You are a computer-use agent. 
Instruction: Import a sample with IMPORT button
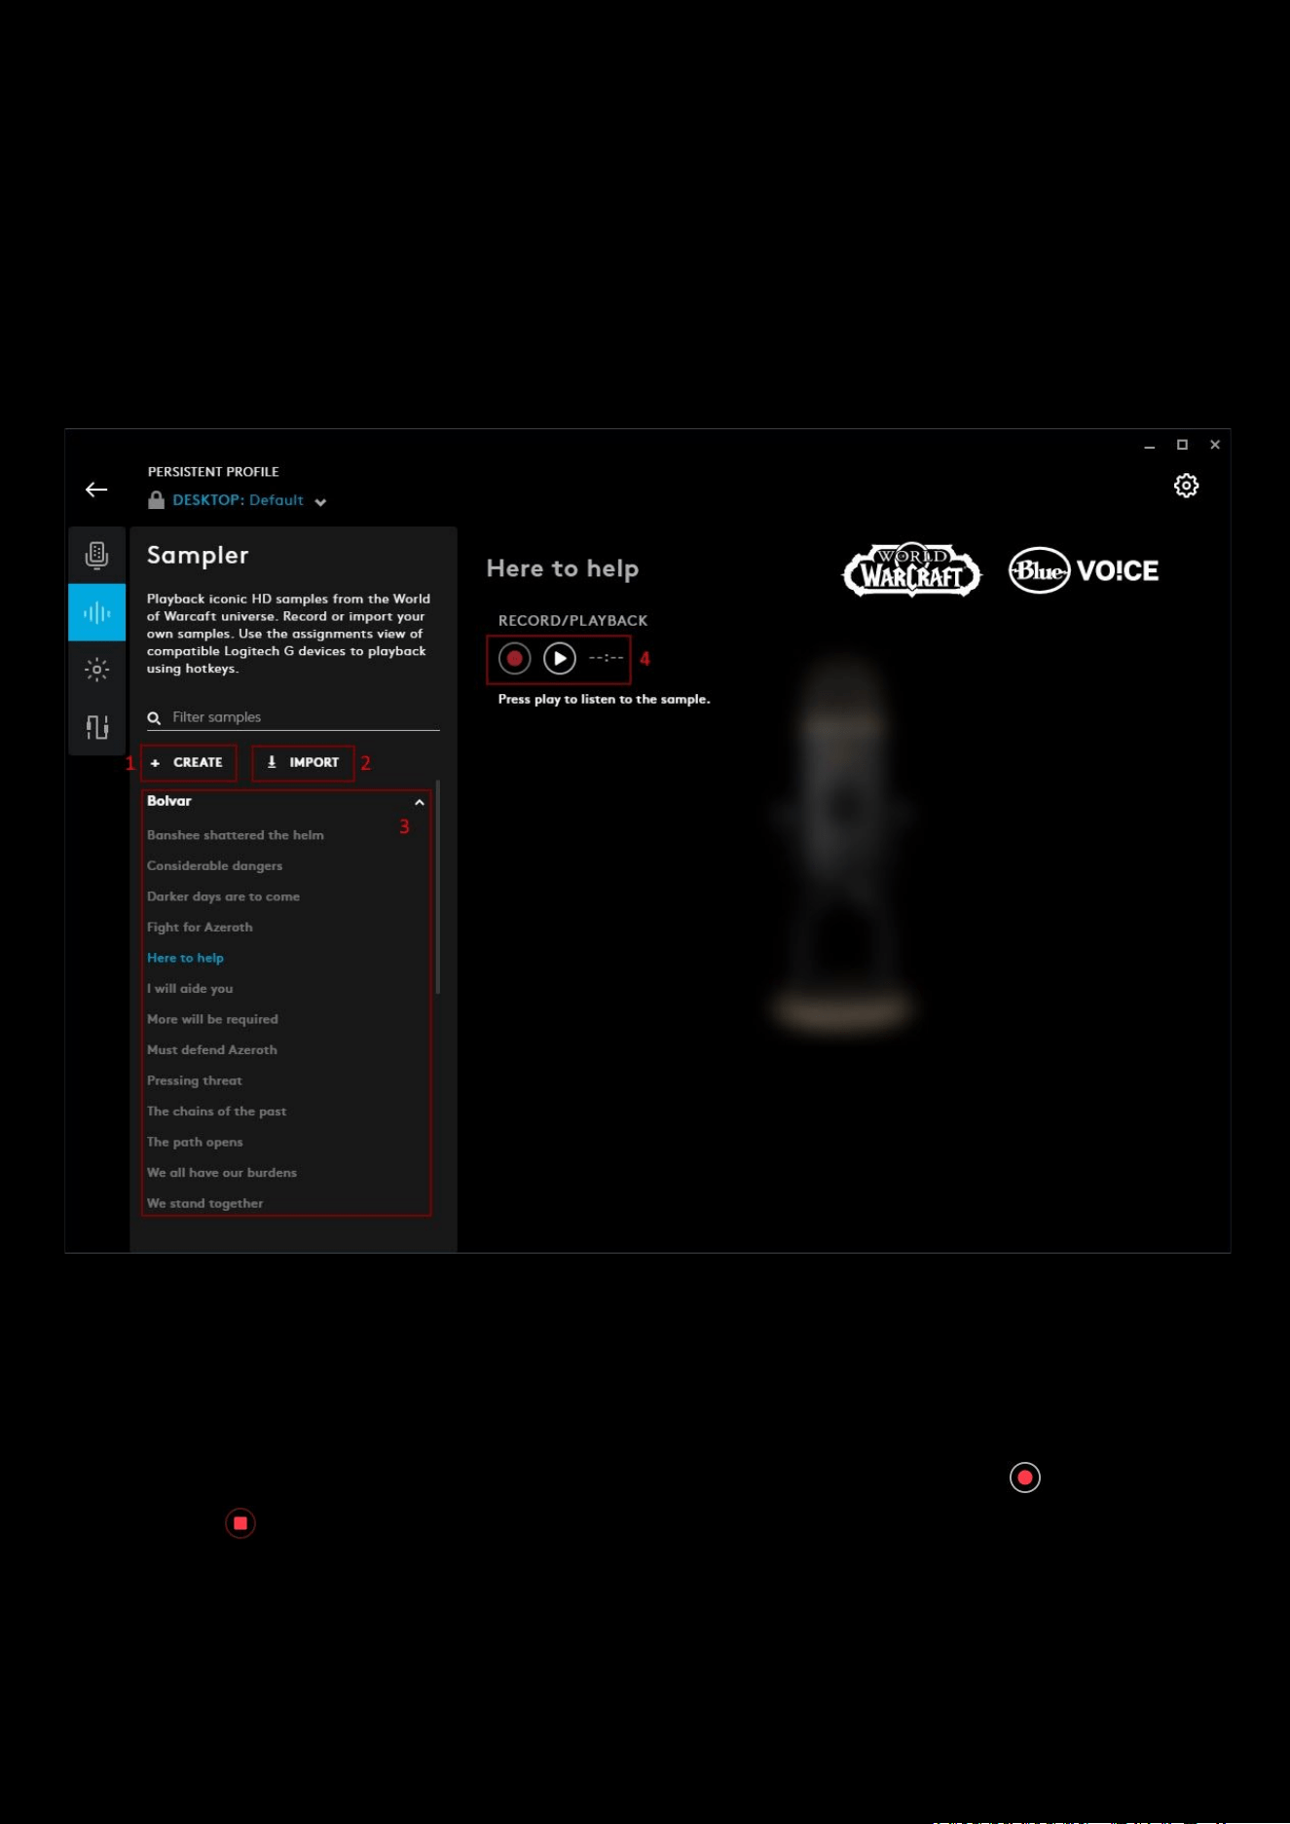click(303, 763)
